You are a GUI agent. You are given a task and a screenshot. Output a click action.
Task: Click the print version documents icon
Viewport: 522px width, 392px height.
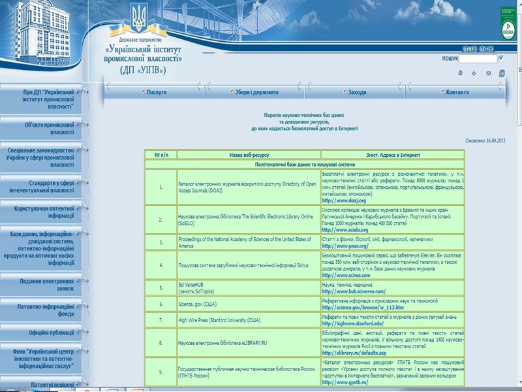pyautogui.click(x=502, y=73)
